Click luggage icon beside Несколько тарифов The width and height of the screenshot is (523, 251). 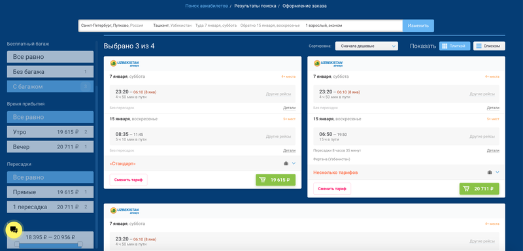point(490,173)
